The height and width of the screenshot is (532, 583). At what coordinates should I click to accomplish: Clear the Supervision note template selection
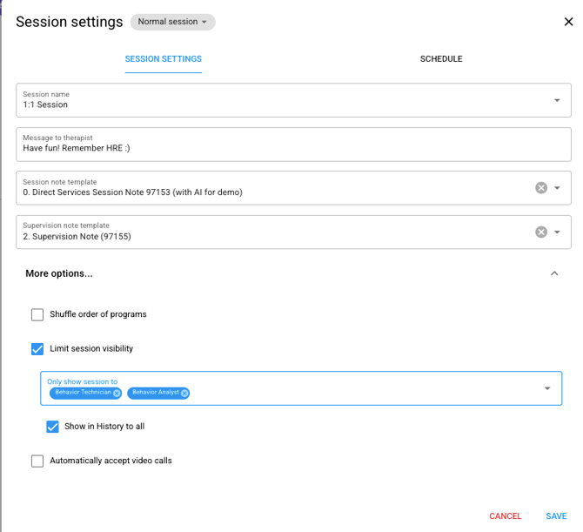541,232
